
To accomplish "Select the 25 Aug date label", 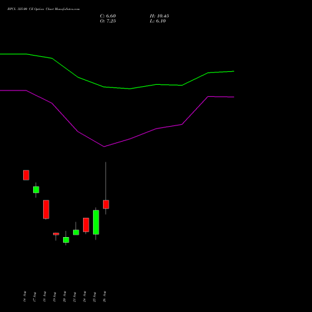I will pos(94,296).
